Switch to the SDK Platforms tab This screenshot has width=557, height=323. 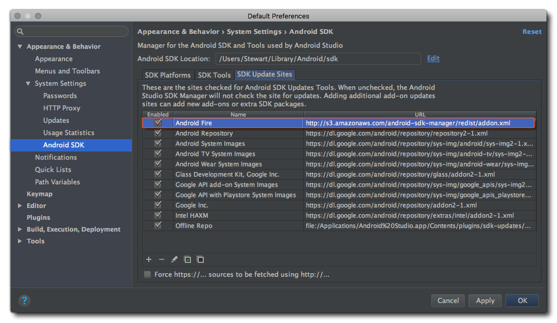(168, 75)
